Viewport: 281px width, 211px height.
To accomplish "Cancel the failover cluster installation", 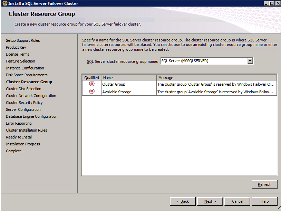I will click(x=238, y=201).
